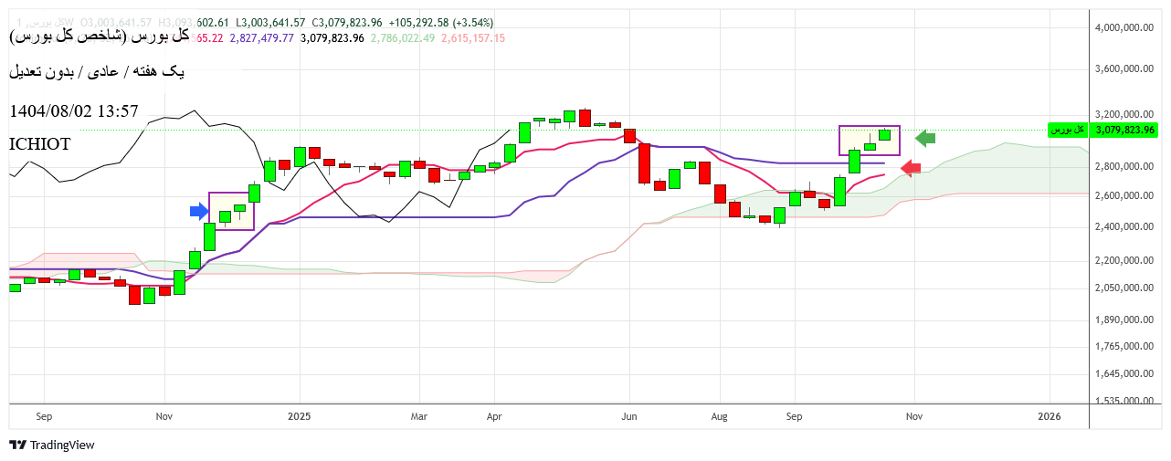This screenshot has width=1171, height=461.
Task: Click the 2025 label on time axis
Action: [x=300, y=415]
